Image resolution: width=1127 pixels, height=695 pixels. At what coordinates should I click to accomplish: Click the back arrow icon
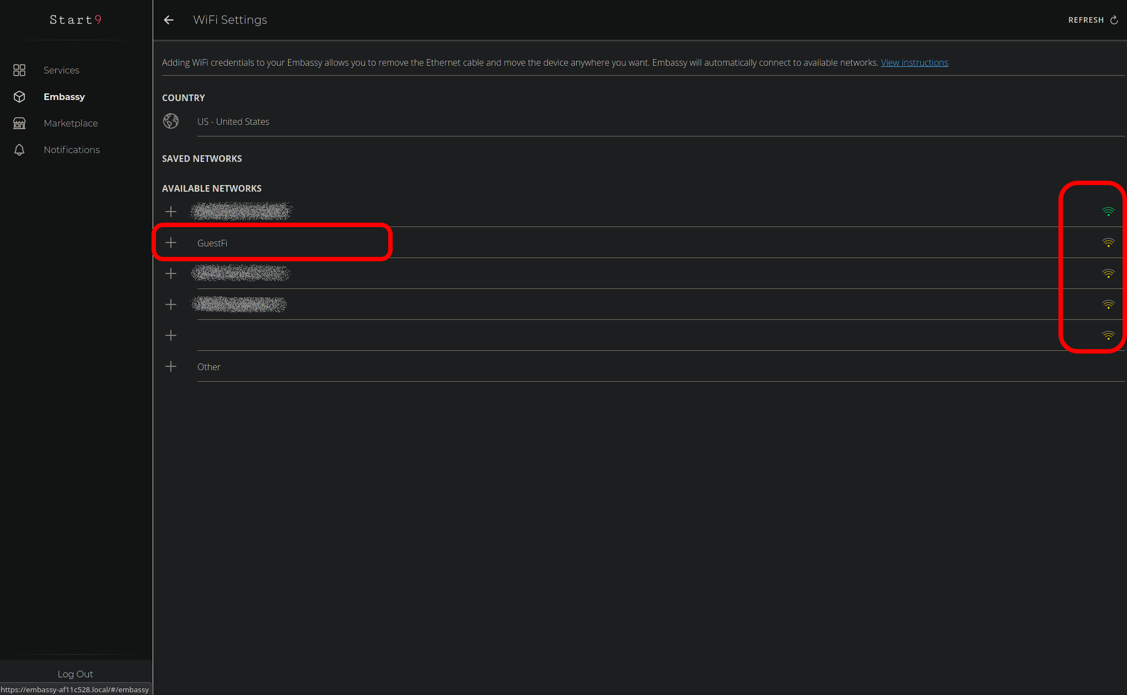(x=169, y=20)
